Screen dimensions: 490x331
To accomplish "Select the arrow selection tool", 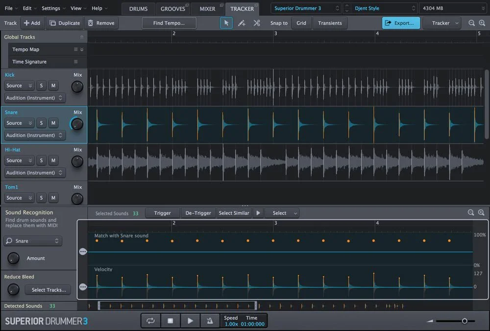I will (x=226, y=23).
